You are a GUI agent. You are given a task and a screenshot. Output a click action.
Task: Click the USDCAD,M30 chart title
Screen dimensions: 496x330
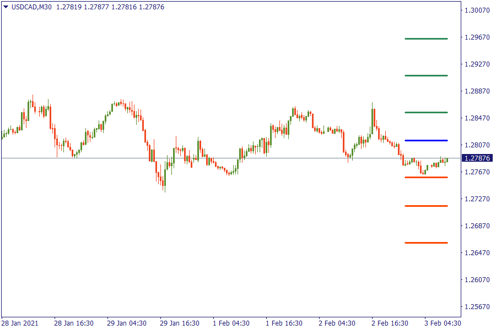coord(32,7)
